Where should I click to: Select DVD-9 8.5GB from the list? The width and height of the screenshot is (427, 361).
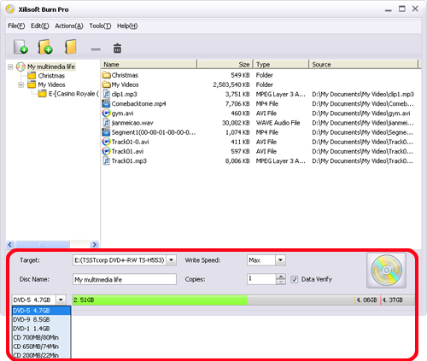click(x=41, y=319)
